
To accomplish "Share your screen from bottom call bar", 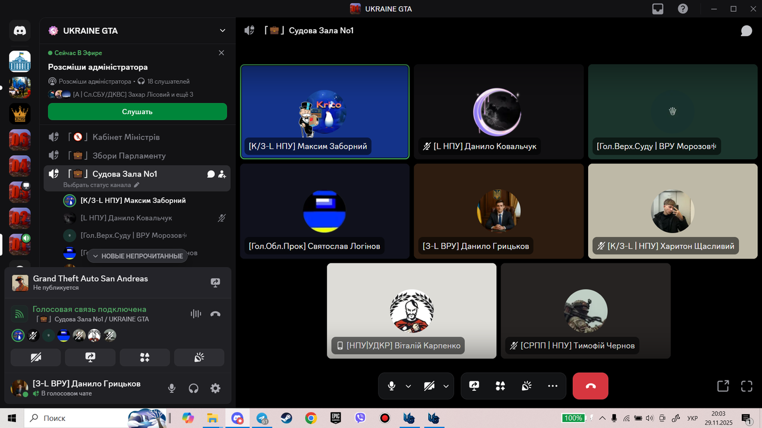I will tap(474, 386).
